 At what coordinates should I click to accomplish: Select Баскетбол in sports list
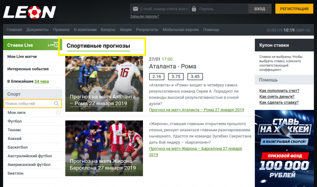pos(17,147)
